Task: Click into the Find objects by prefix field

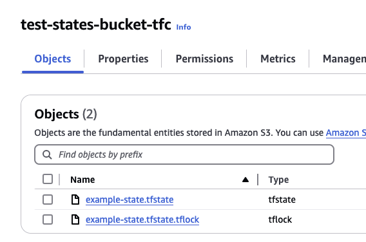Action: (x=184, y=154)
